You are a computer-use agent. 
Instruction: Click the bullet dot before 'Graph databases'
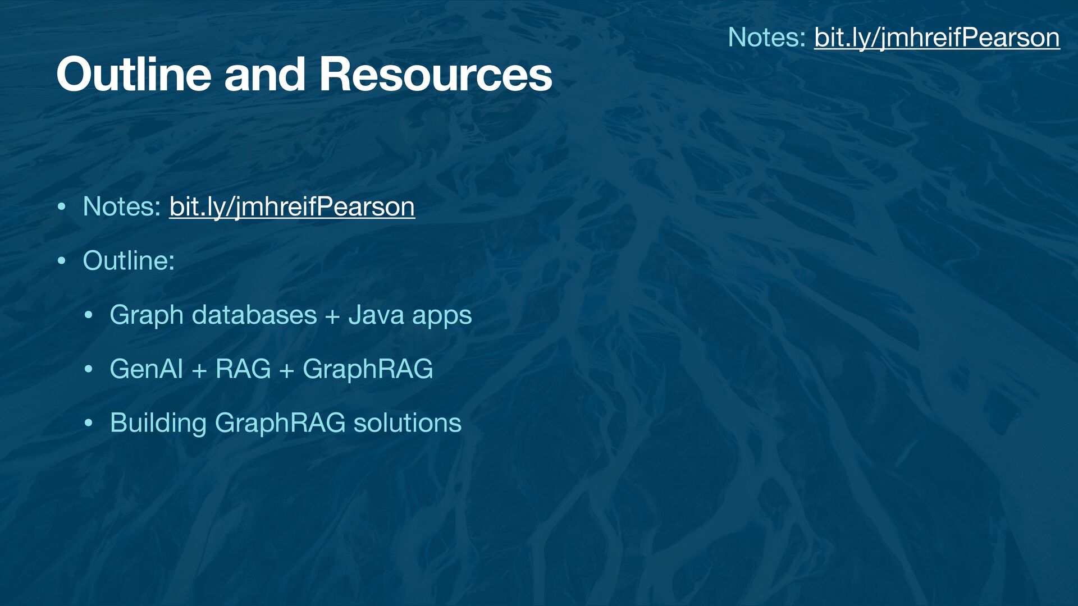point(88,315)
